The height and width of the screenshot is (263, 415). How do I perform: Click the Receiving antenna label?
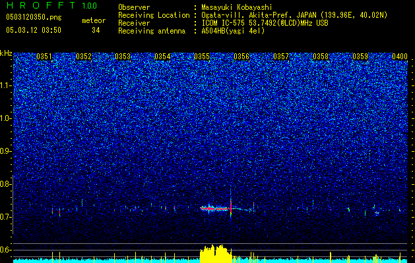tap(152, 31)
